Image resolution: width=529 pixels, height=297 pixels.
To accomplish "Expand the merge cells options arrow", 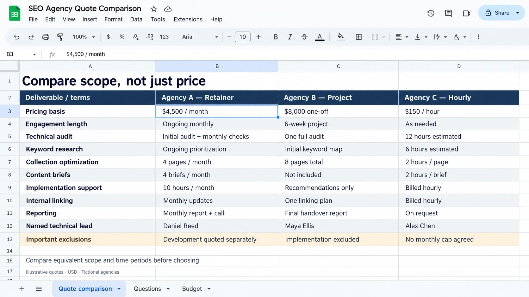I will (384, 37).
